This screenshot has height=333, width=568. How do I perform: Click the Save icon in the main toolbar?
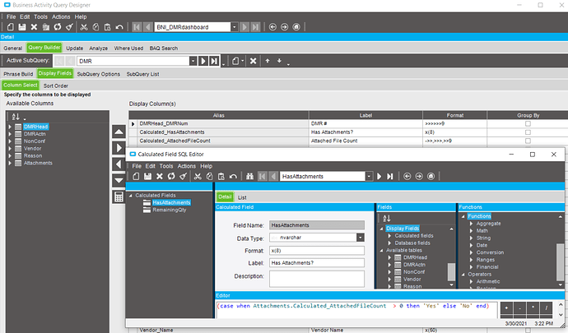[x=22, y=27]
